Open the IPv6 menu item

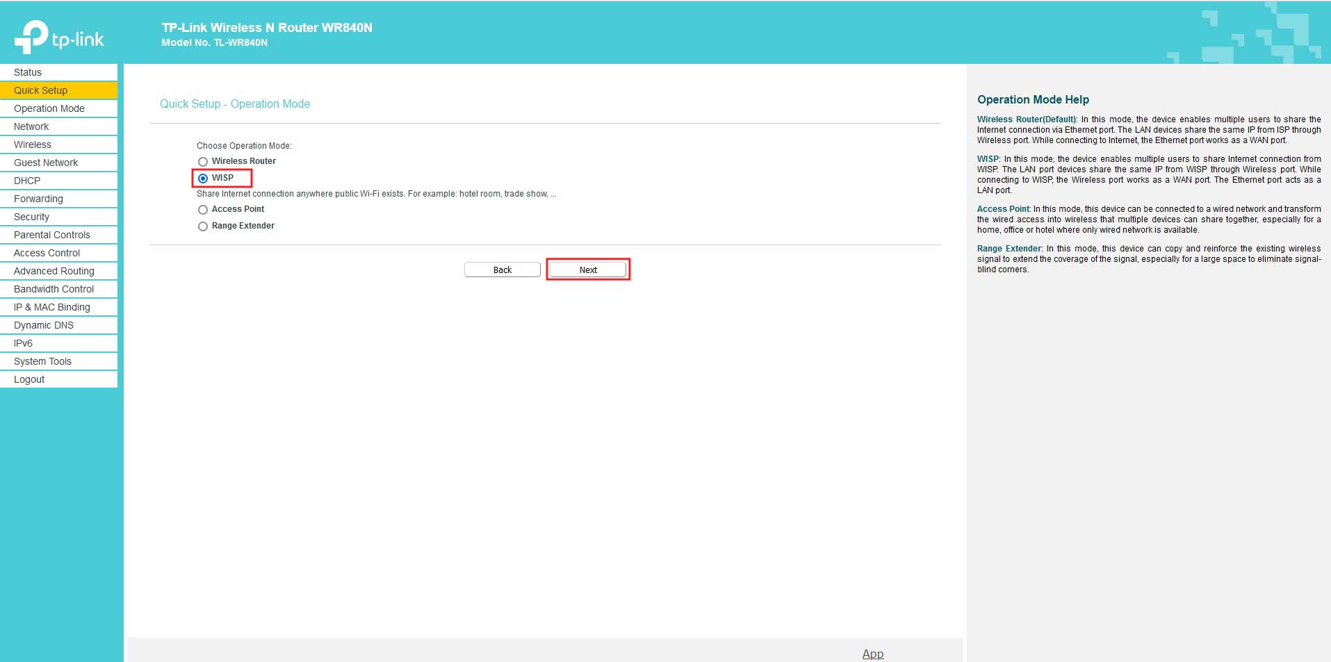click(58, 343)
